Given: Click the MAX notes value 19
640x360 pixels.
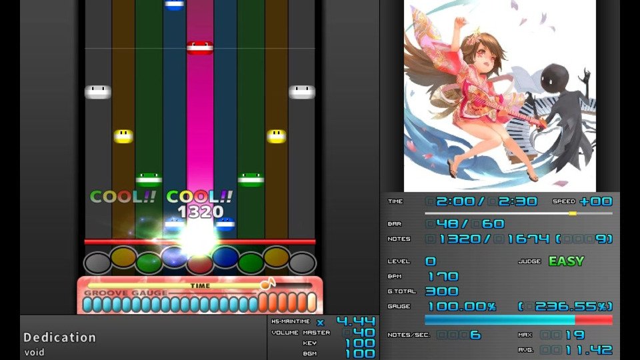Looking at the screenshot, I should pos(575,335).
